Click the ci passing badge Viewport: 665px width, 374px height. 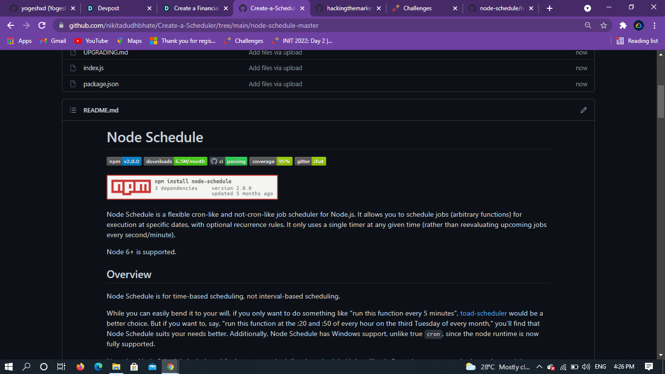pos(228,161)
